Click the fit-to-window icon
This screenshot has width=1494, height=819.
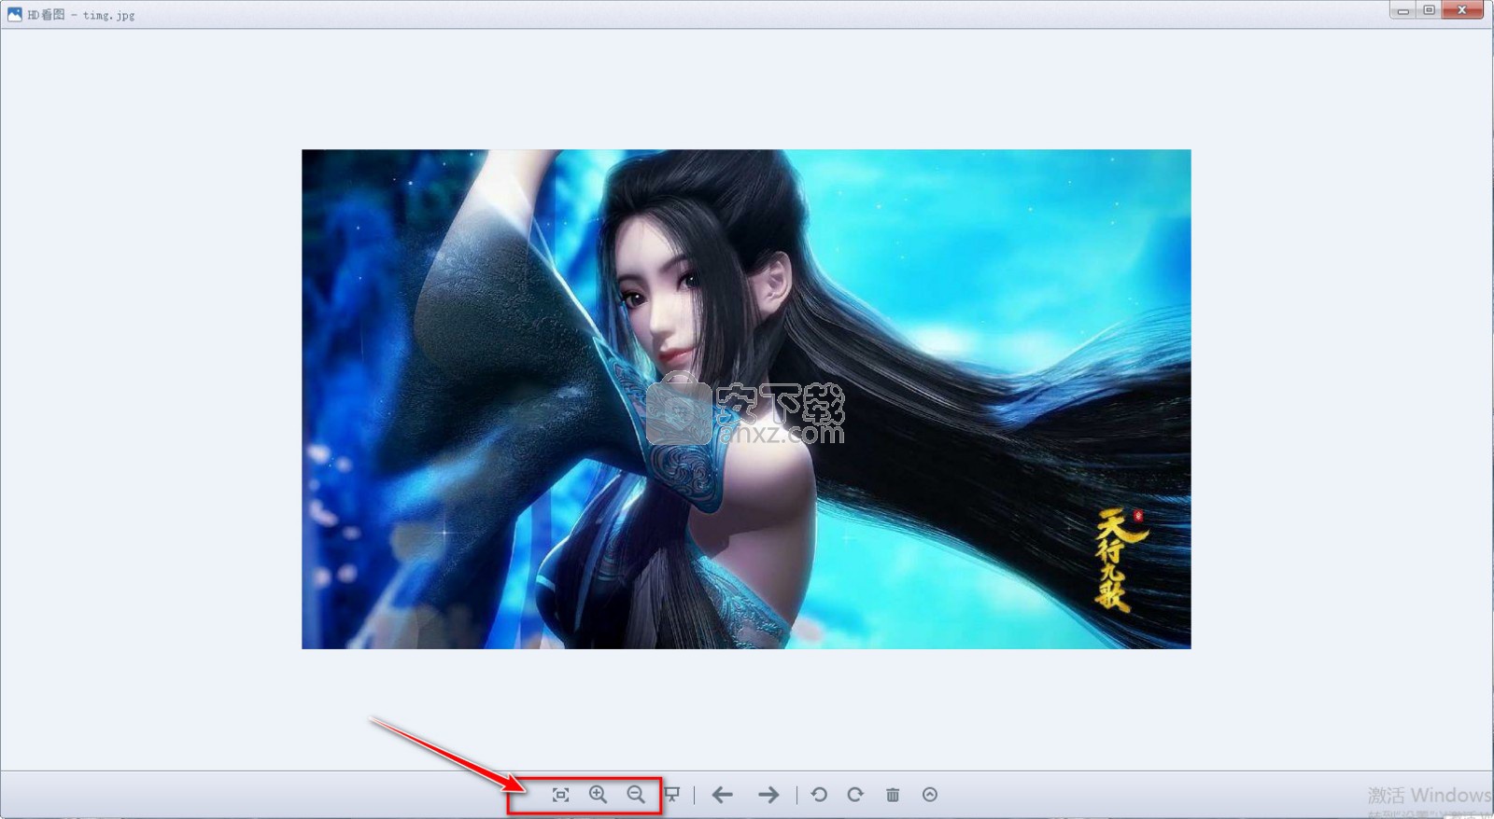[560, 795]
